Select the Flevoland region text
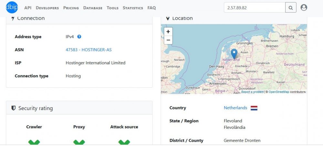The height and width of the screenshot is (146, 323). pos(233,121)
